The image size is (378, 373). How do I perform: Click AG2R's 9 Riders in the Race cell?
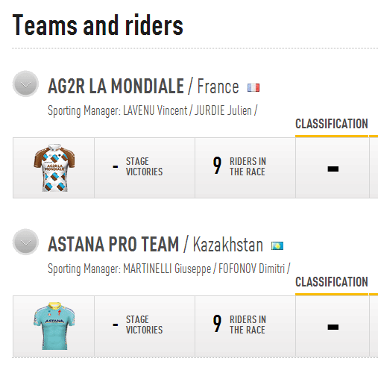point(245,168)
